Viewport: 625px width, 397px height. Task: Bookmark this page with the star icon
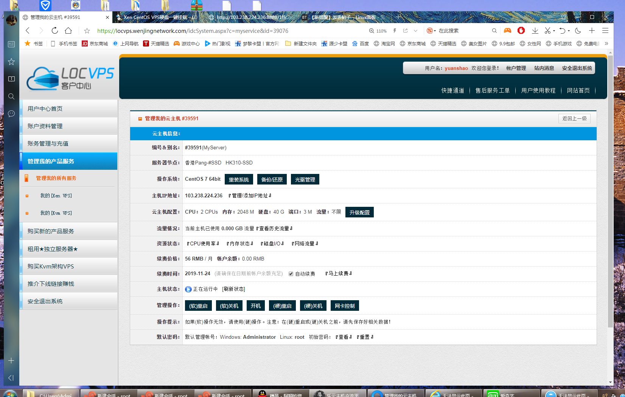[87, 31]
